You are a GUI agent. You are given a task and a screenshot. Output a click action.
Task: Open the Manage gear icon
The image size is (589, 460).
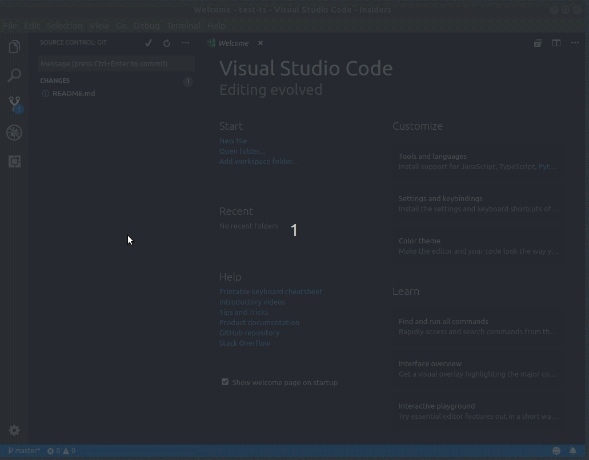pos(14,430)
